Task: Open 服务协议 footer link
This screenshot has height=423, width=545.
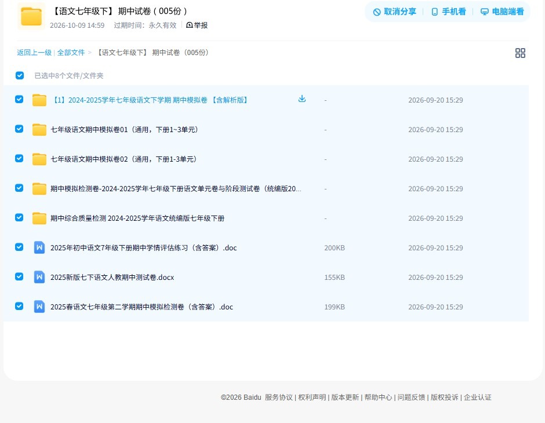Action: point(279,398)
